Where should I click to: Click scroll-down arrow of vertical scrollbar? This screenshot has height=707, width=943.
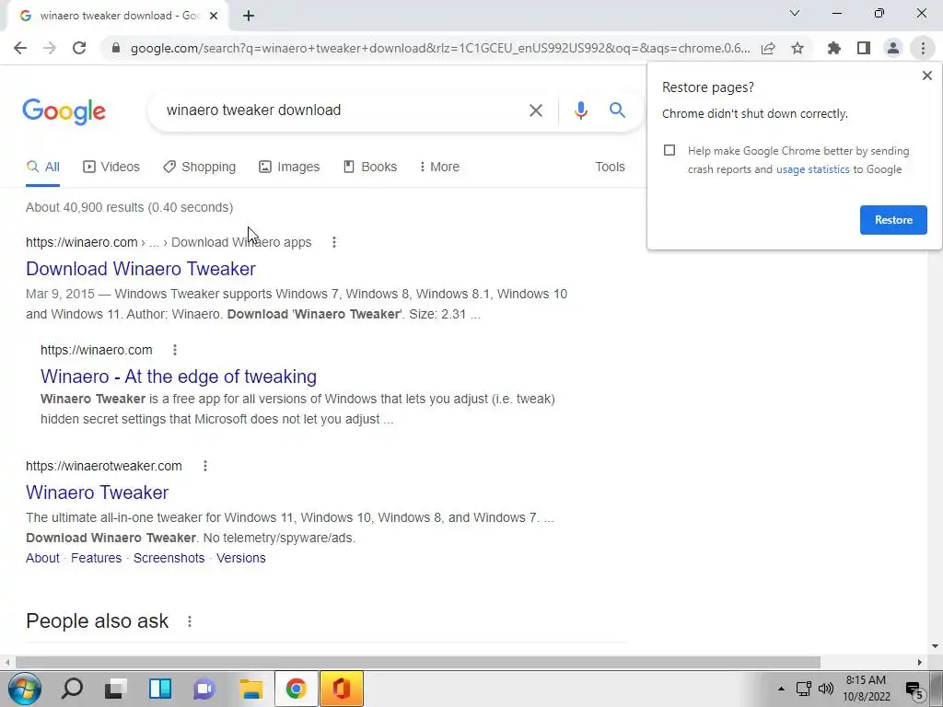pyautogui.click(x=935, y=647)
